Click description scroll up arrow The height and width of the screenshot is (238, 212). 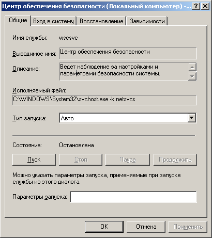point(192,67)
